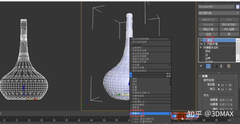Open settings box next to 缩放
240x124 pixels.
coord(170,84)
